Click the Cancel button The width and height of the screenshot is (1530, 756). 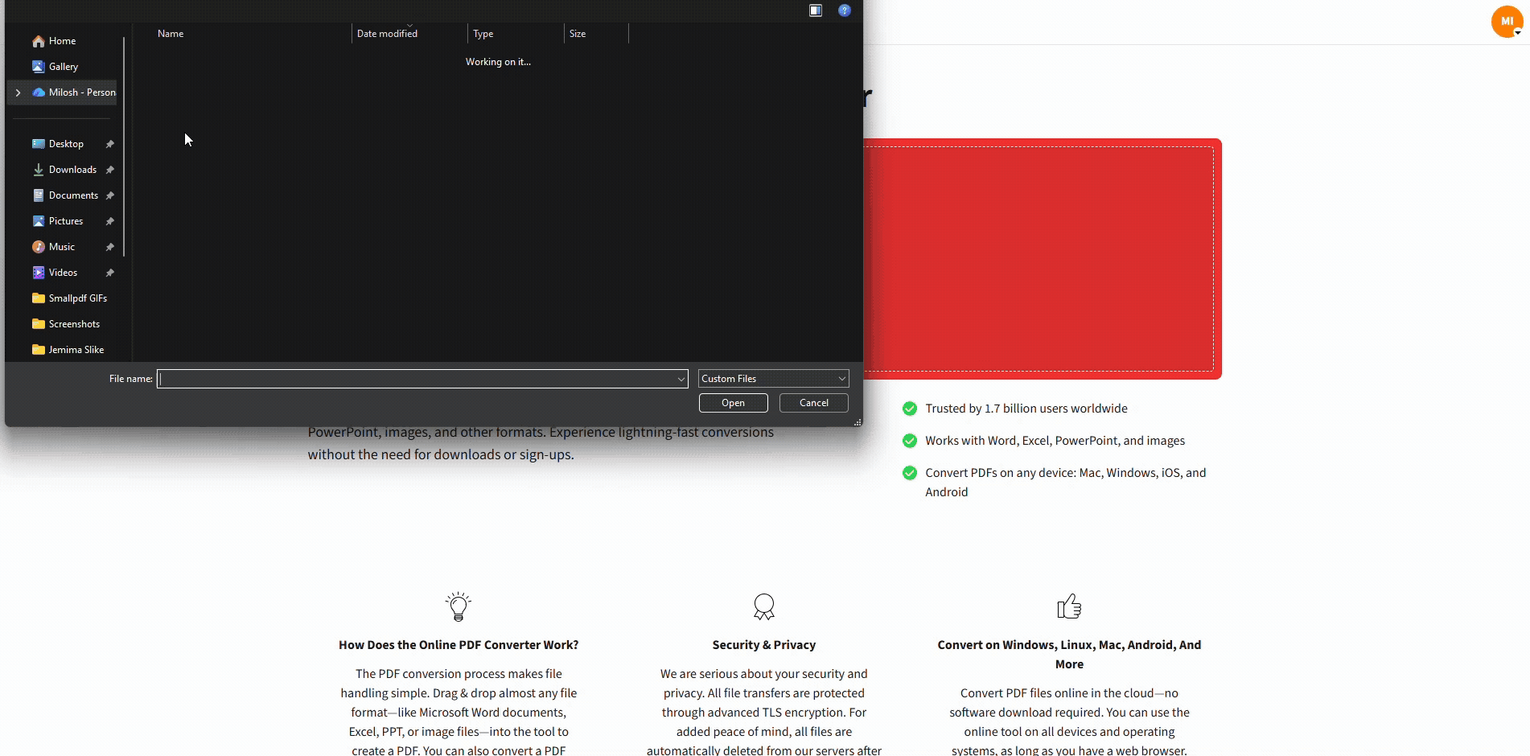point(813,402)
